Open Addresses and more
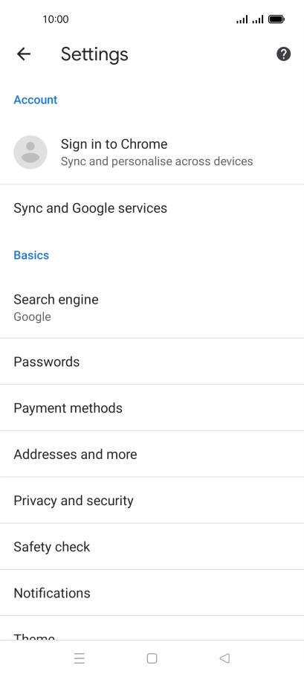The height and width of the screenshot is (677, 304). coord(152,454)
